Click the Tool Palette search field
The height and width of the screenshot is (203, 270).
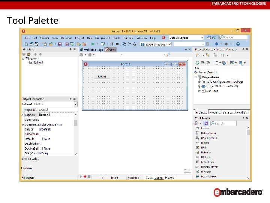223,123
